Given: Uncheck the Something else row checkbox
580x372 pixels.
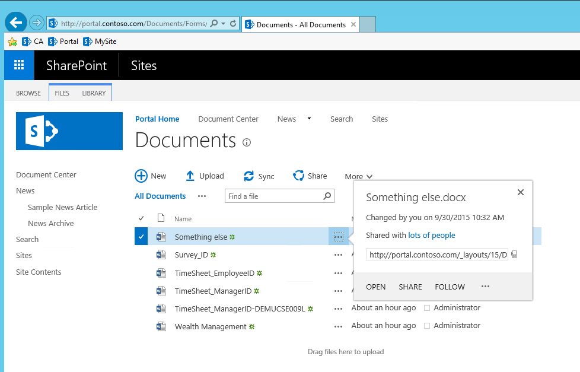Looking at the screenshot, I should (x=141, y=237).
